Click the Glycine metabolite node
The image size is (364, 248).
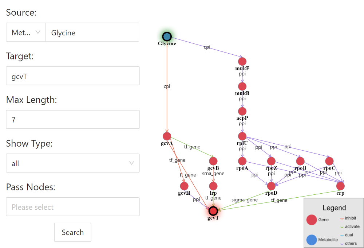click(x=167, y=36)
